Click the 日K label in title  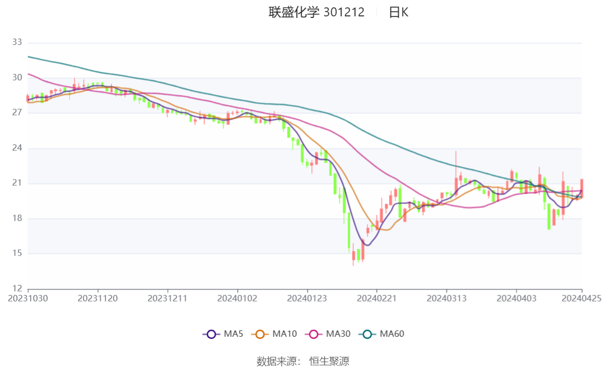399,12
